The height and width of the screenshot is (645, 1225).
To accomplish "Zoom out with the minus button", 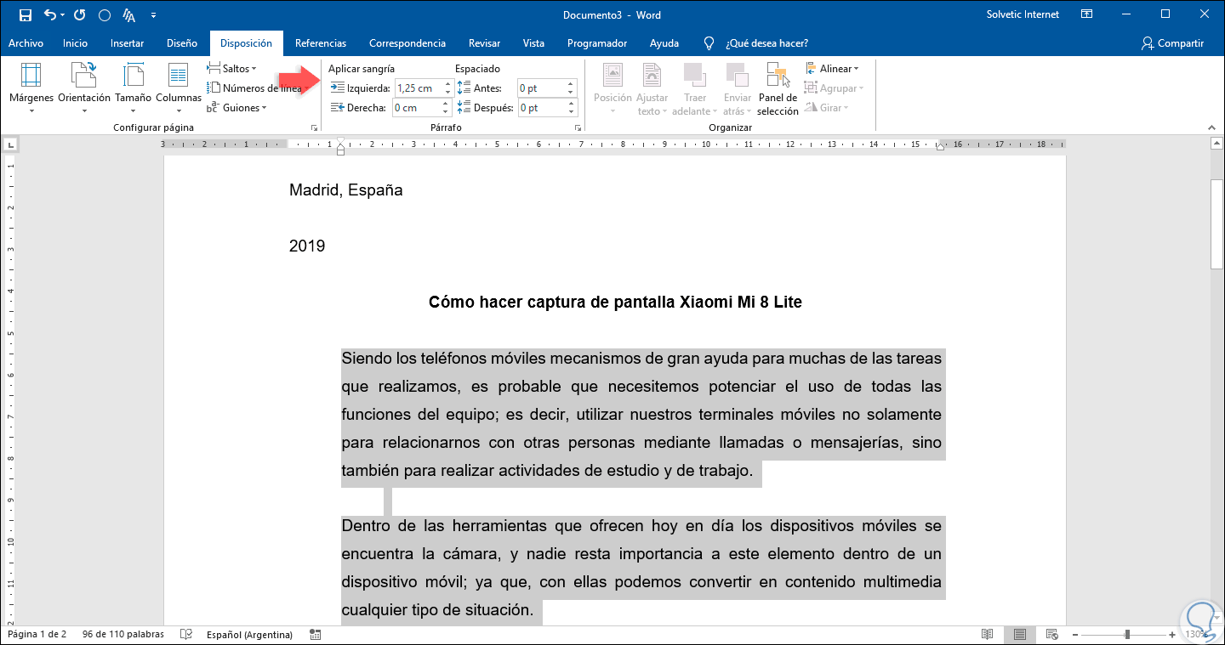I will [1076, 635].
